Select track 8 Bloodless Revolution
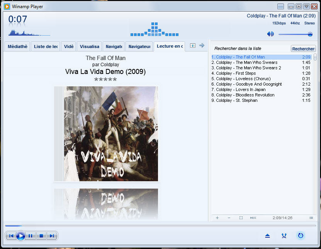Viewport: 321px width, 249px height. [261, 95]
